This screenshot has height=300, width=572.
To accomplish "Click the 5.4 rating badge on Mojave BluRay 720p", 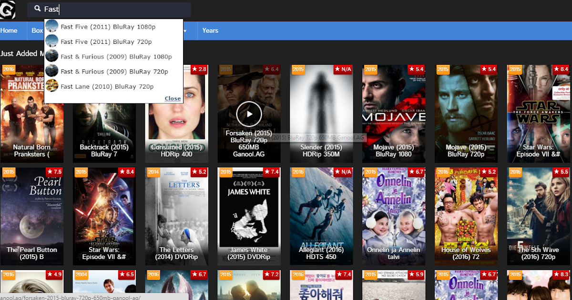I will point(489,70).
